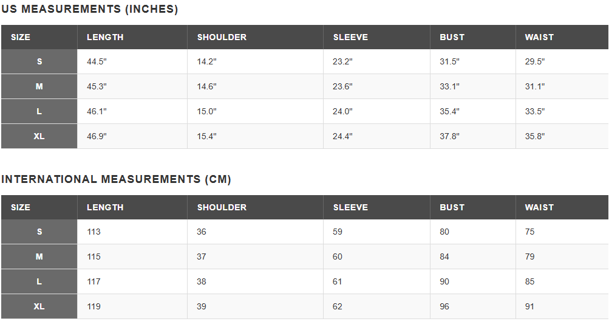
Task: Click SHOULDER header in the inches table
Action: coord(222,37)
